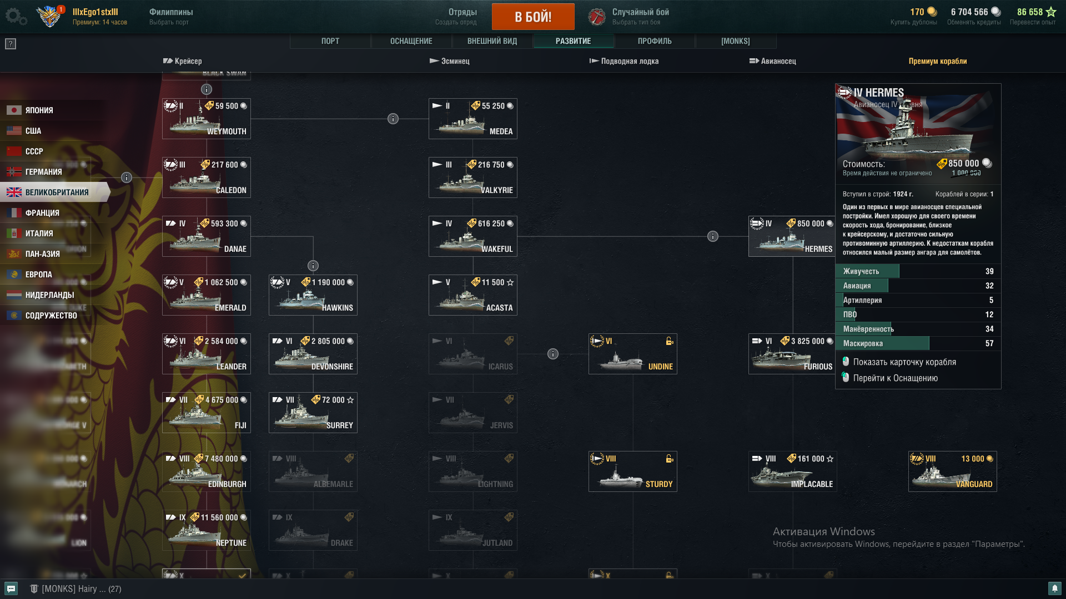Select the Vanguard premium ship tile

953,471
